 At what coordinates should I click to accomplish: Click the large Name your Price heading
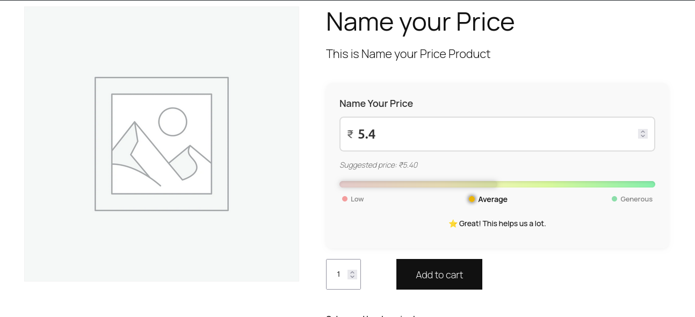(420, 22)
